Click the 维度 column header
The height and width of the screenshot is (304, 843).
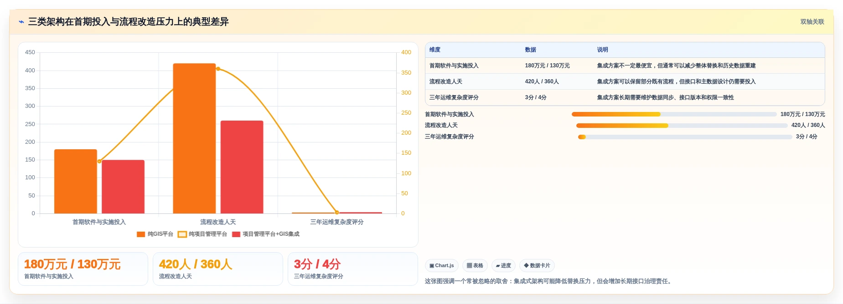pyautogui.click(x=434, y=50)
